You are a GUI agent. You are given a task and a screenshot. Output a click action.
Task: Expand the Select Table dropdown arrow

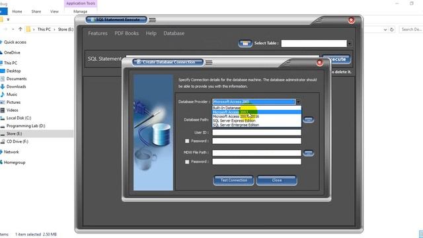coord(350,44)
